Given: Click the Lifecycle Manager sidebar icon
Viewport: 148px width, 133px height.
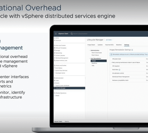Looking at the screenshot, I should (x=55, y=88).
